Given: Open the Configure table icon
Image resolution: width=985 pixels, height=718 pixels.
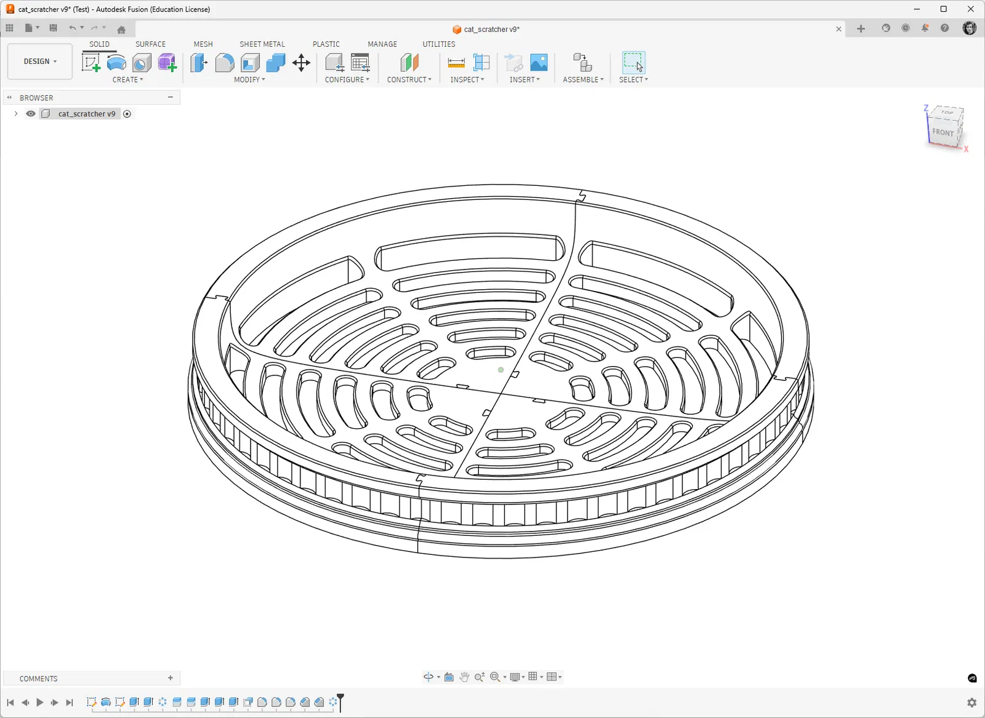Looking at the screenshot, I should coord(360,63).
